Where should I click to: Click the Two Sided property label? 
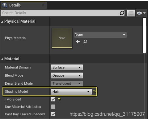pos(13,99)
